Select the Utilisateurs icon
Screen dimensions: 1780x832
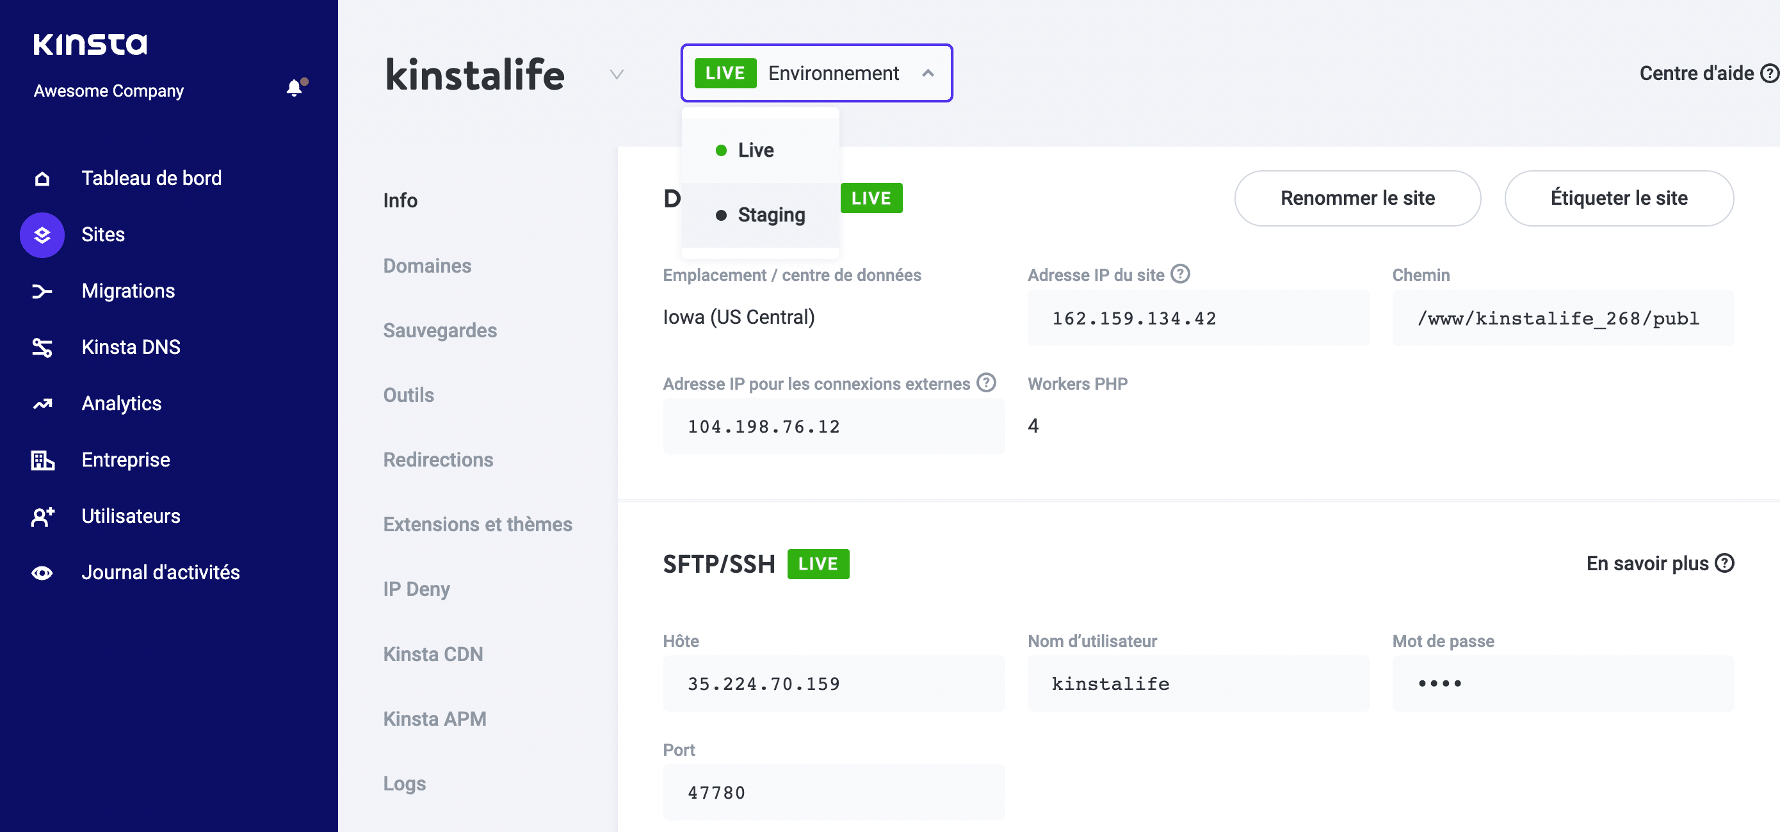pos(42,516)
